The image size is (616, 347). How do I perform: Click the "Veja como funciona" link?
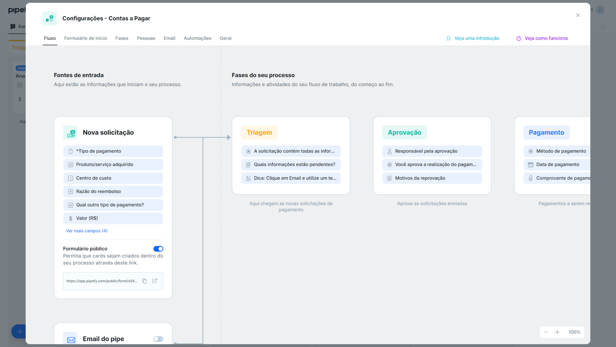(546, 38)
